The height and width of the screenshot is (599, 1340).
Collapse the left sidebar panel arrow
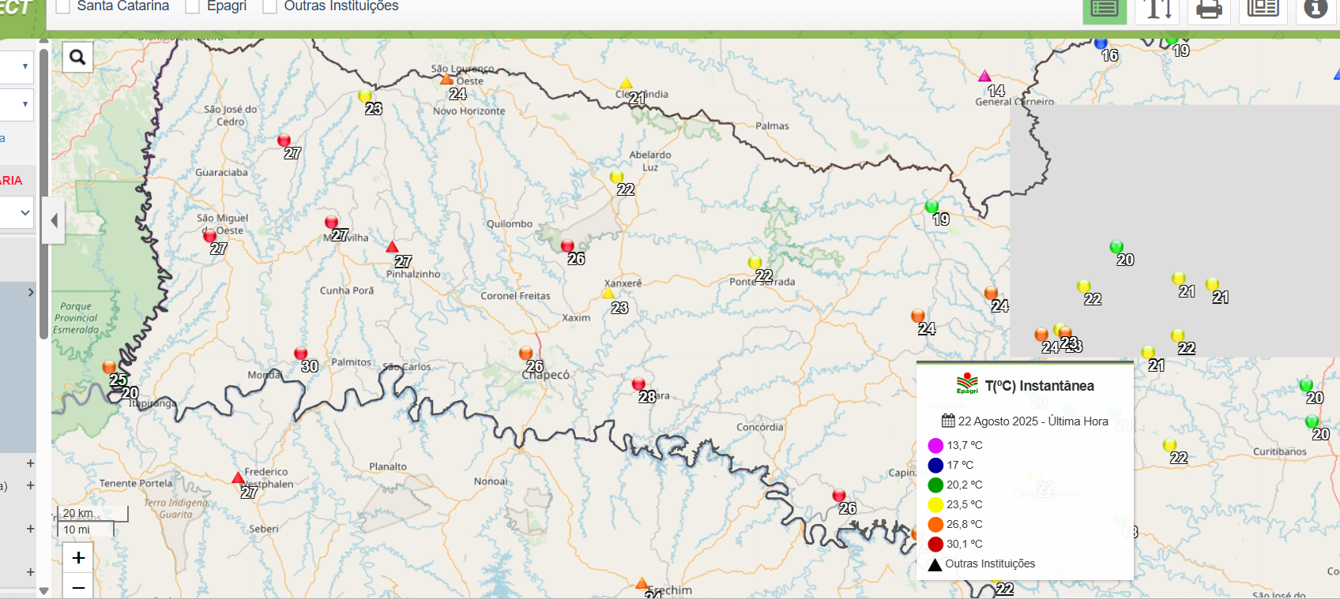coord(54,221)
